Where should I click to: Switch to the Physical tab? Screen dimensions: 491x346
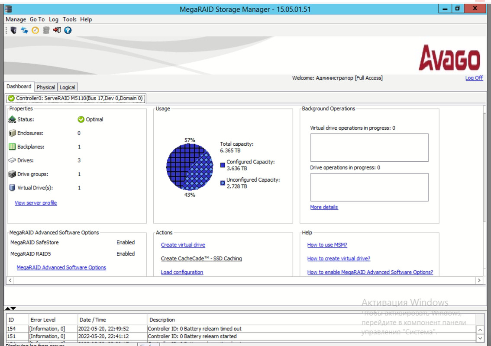click(x=46, y=87)
